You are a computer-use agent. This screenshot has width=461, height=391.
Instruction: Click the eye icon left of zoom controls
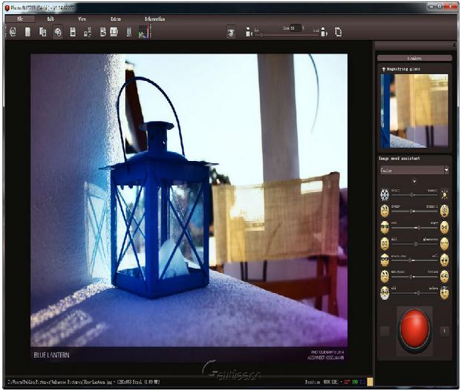point(231,32)
